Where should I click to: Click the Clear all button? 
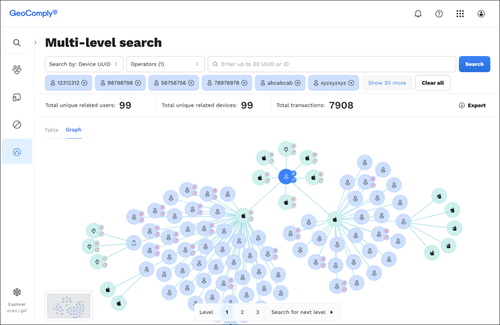point(433,83)
